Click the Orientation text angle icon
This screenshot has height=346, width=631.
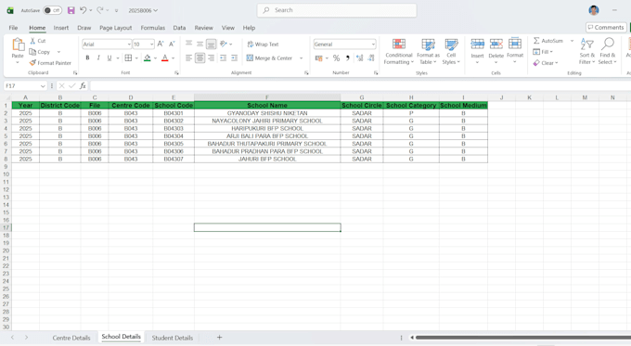click(224, 44)
